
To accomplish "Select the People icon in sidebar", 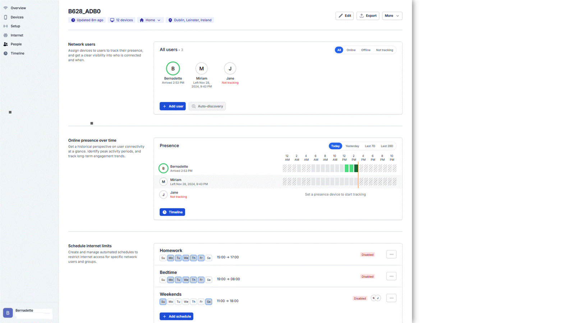I will [x=5, y=44].
